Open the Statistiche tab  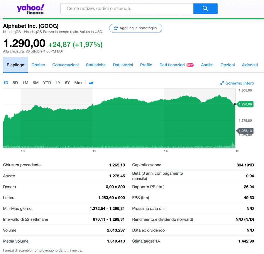pyautogui.click(x=96, y=65)
